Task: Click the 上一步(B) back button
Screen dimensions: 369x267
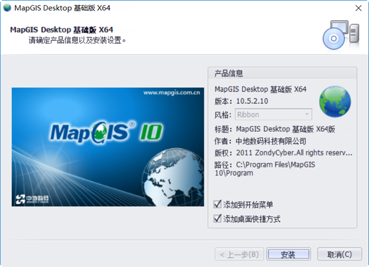Action: (x=239, y=254)
